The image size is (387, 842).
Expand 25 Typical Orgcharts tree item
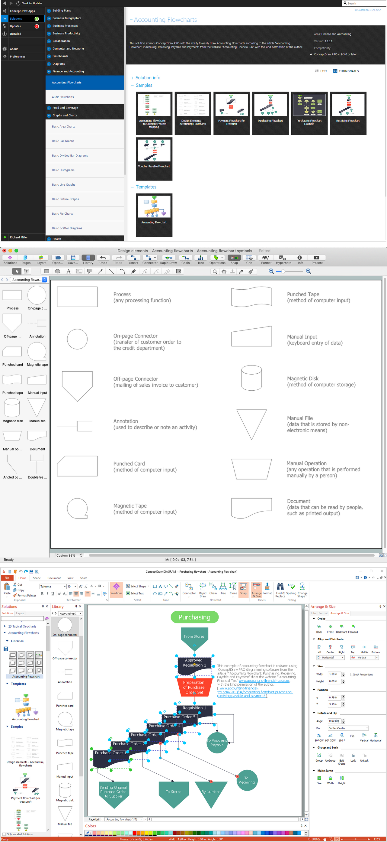tap(5, 626)
